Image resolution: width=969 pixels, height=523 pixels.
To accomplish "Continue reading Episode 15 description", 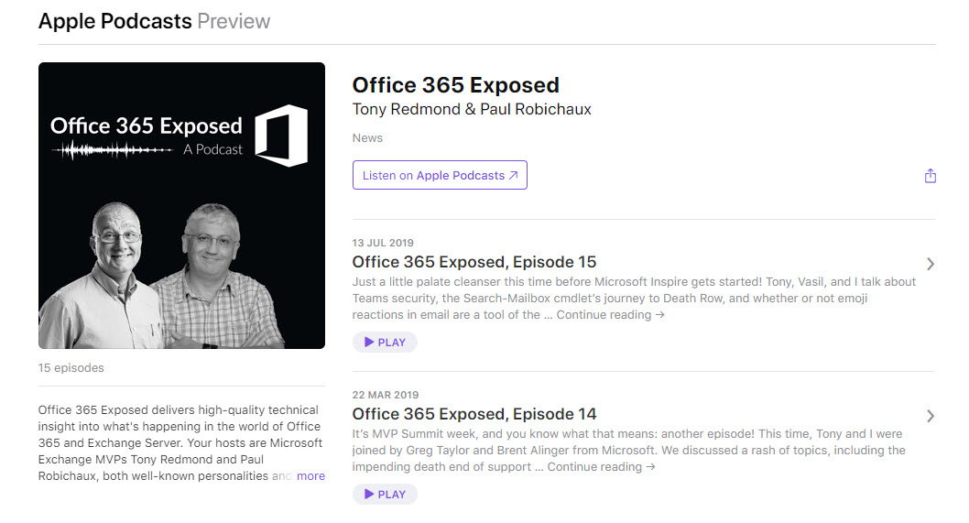I will coord(610,315).
